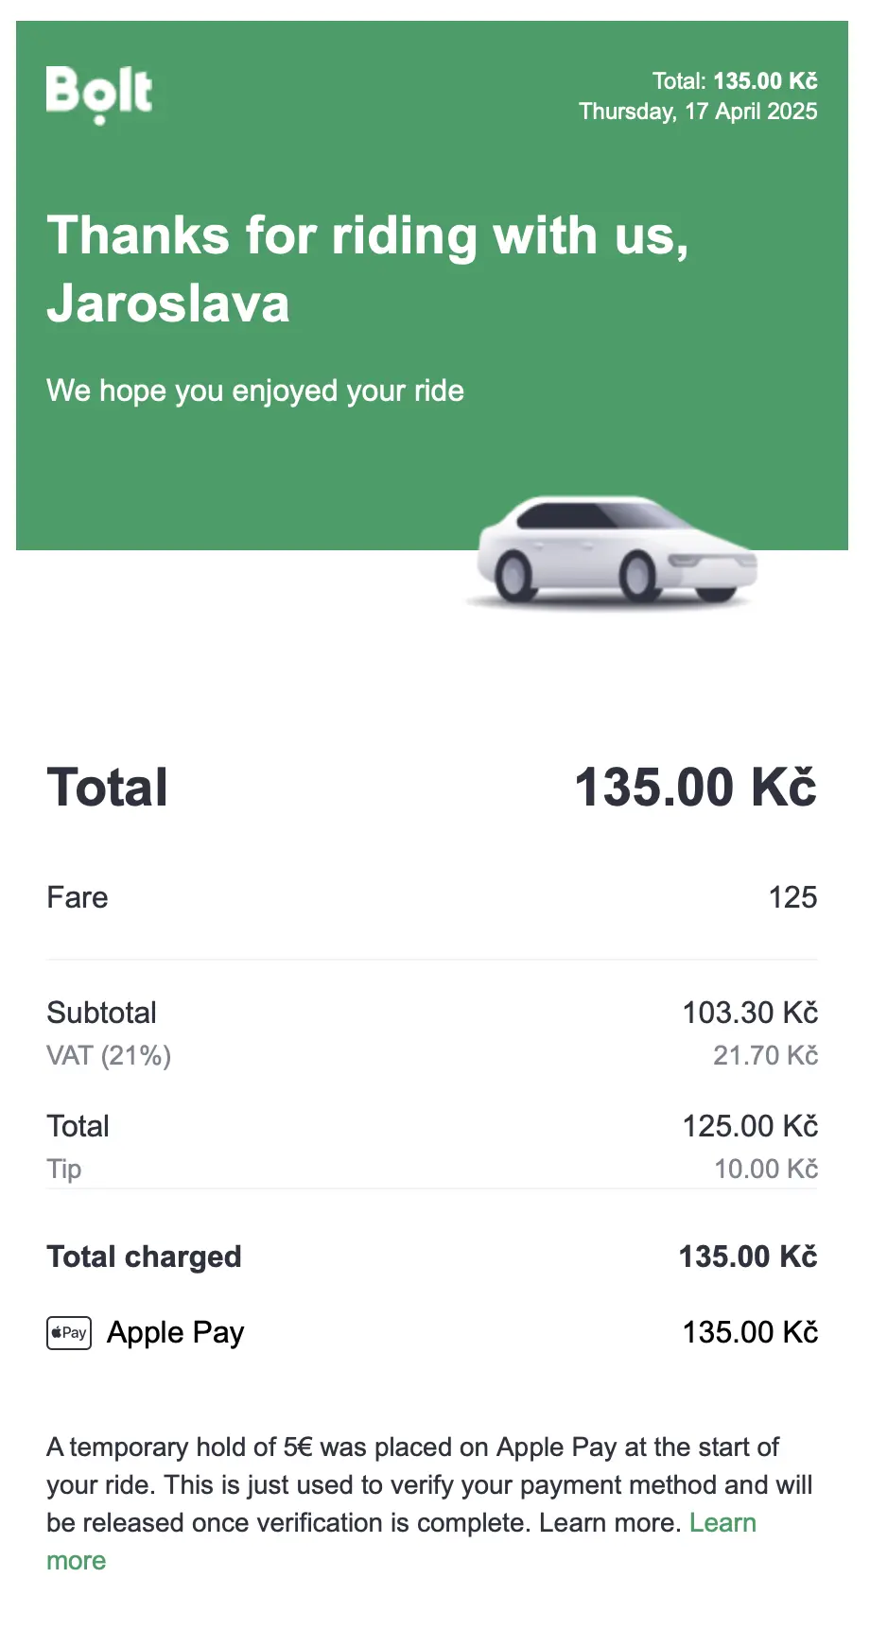
Task: Click the white car illustration
Action: [x=616, y=551]
